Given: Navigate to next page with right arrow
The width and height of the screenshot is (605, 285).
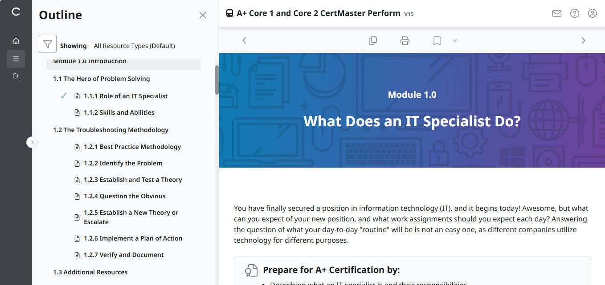Looking at the screenshot, I should tap(583, 40).
